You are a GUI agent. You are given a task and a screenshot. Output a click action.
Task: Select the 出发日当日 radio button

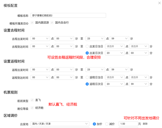87,46
